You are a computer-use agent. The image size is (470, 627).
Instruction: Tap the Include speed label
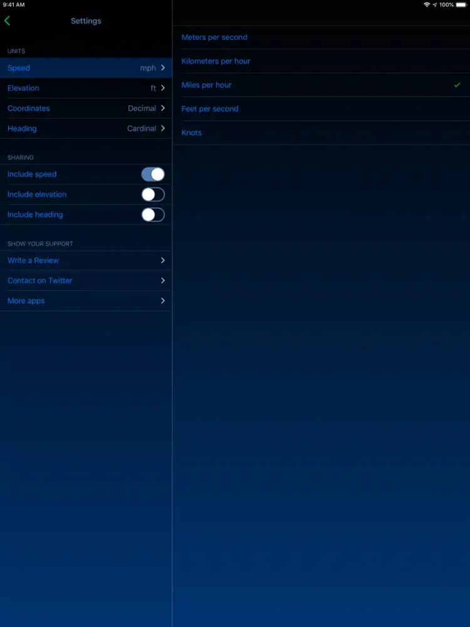point(32,174)
